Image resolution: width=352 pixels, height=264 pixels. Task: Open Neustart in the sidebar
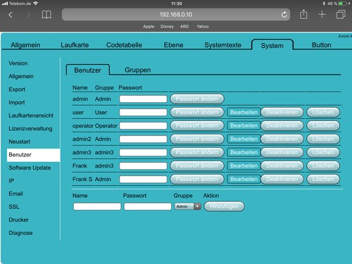click(x=20, y=142)
